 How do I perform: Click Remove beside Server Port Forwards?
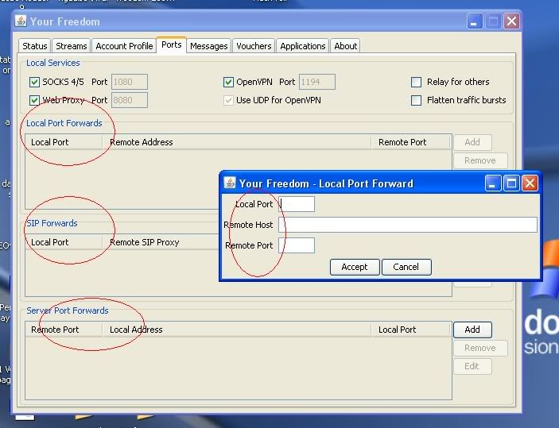480,348
